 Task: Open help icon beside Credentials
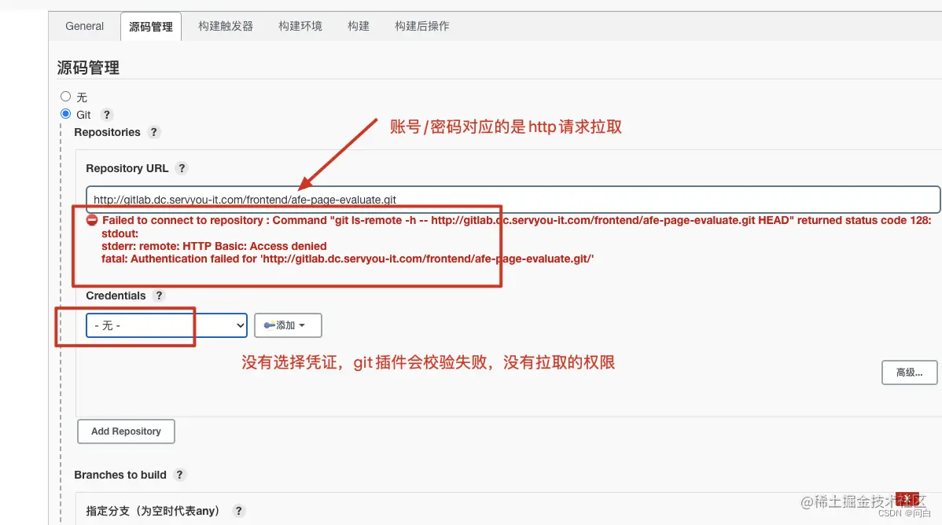click(159, 296)
